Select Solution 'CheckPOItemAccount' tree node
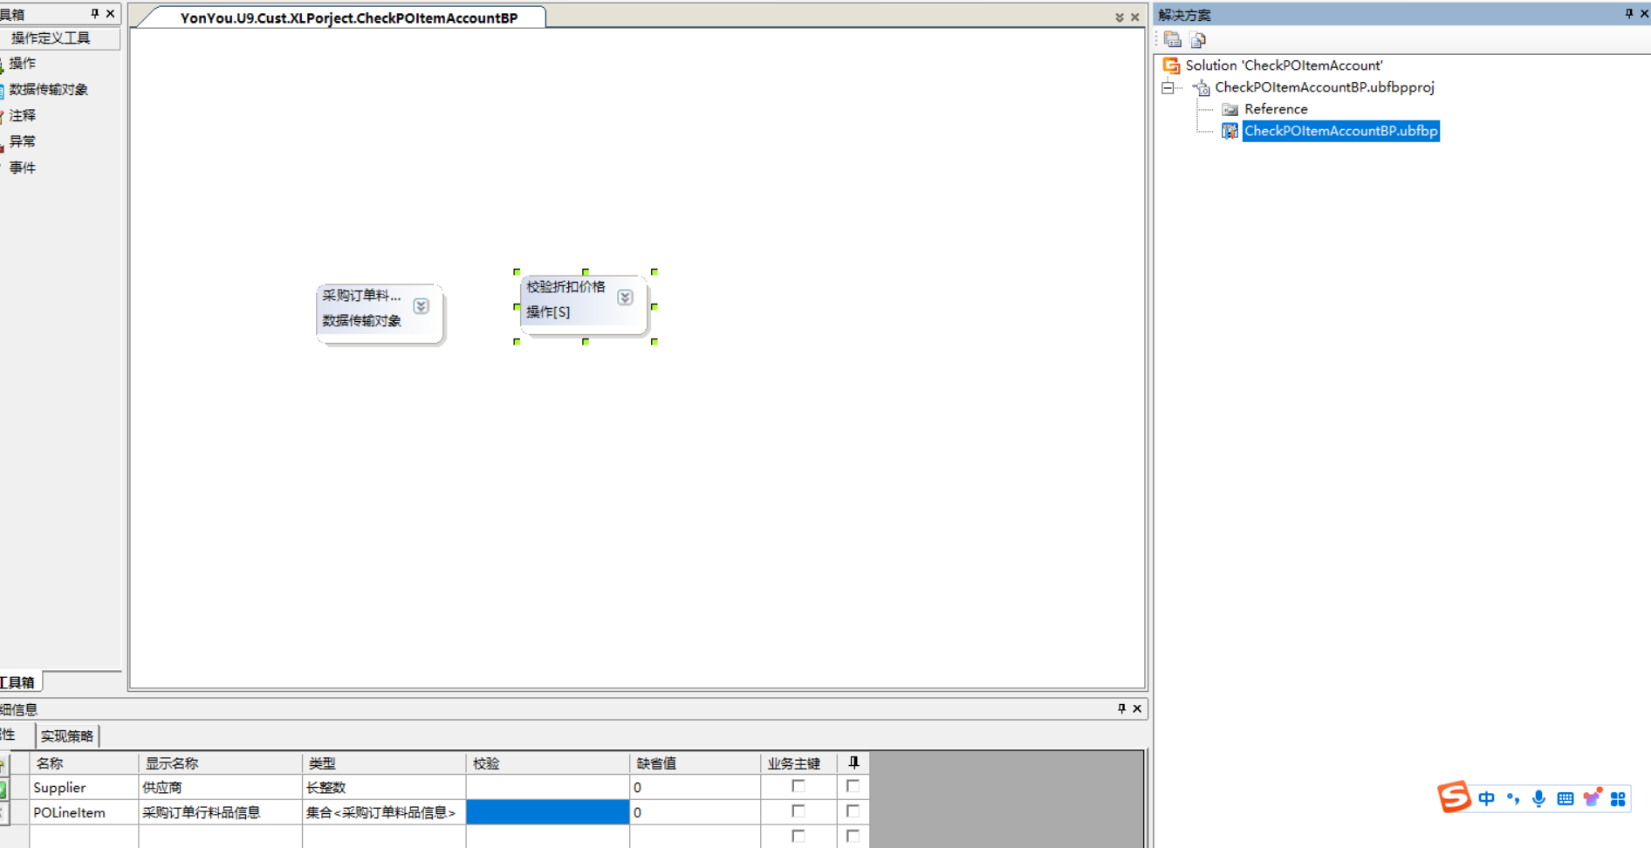 (x=1284, y=65)
